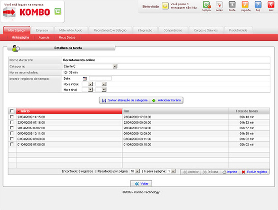Click the Fim column header
278x210 pixels.
[x=175, y=111]
